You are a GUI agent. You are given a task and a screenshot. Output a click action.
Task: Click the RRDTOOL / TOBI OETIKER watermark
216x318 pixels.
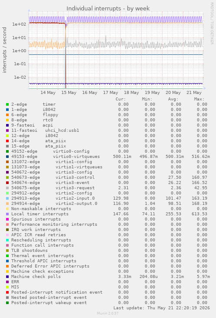pyautogui.click(x=212, y=23)
